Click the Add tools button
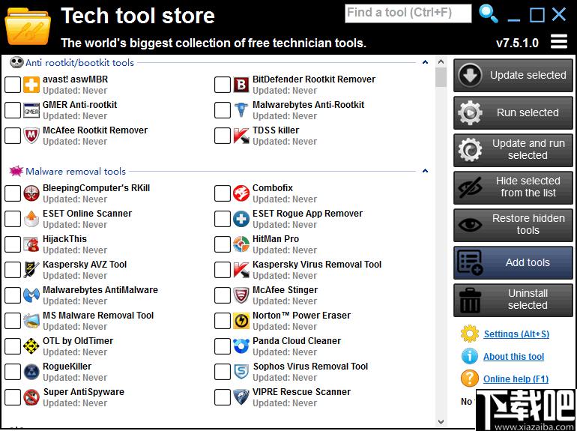 point(513,262)
